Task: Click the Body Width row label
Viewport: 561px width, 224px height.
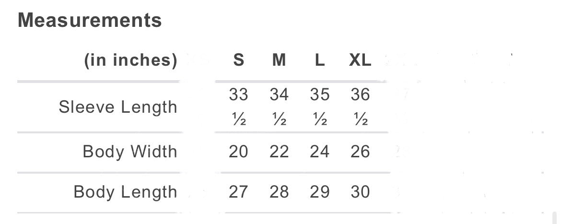Action: [x=130, y=152]
